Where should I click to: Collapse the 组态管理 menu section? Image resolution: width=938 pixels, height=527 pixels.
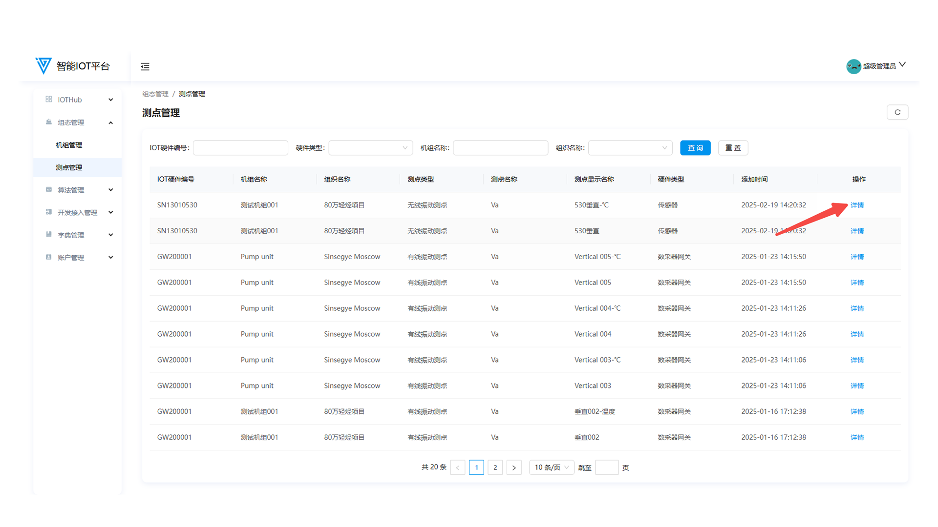(111, 122)
